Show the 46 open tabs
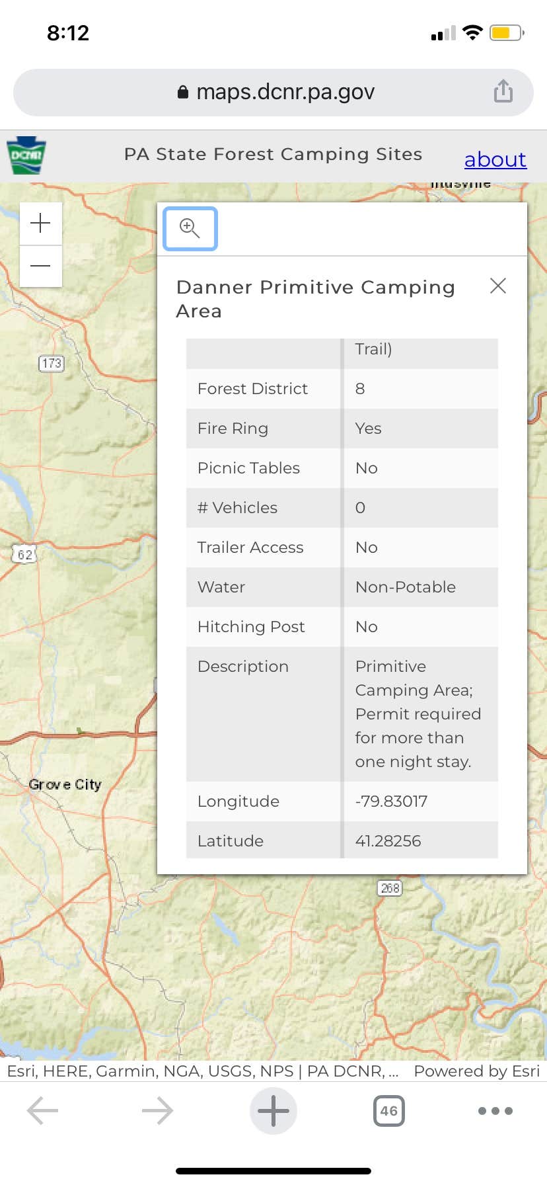The width and height of the screenshot is (547, 1185). 389,1111
